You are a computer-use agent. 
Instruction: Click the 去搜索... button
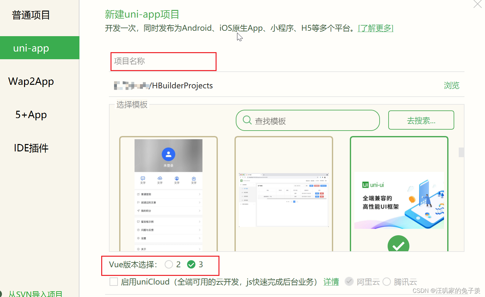pyautogui.click(x=421, y=120)
